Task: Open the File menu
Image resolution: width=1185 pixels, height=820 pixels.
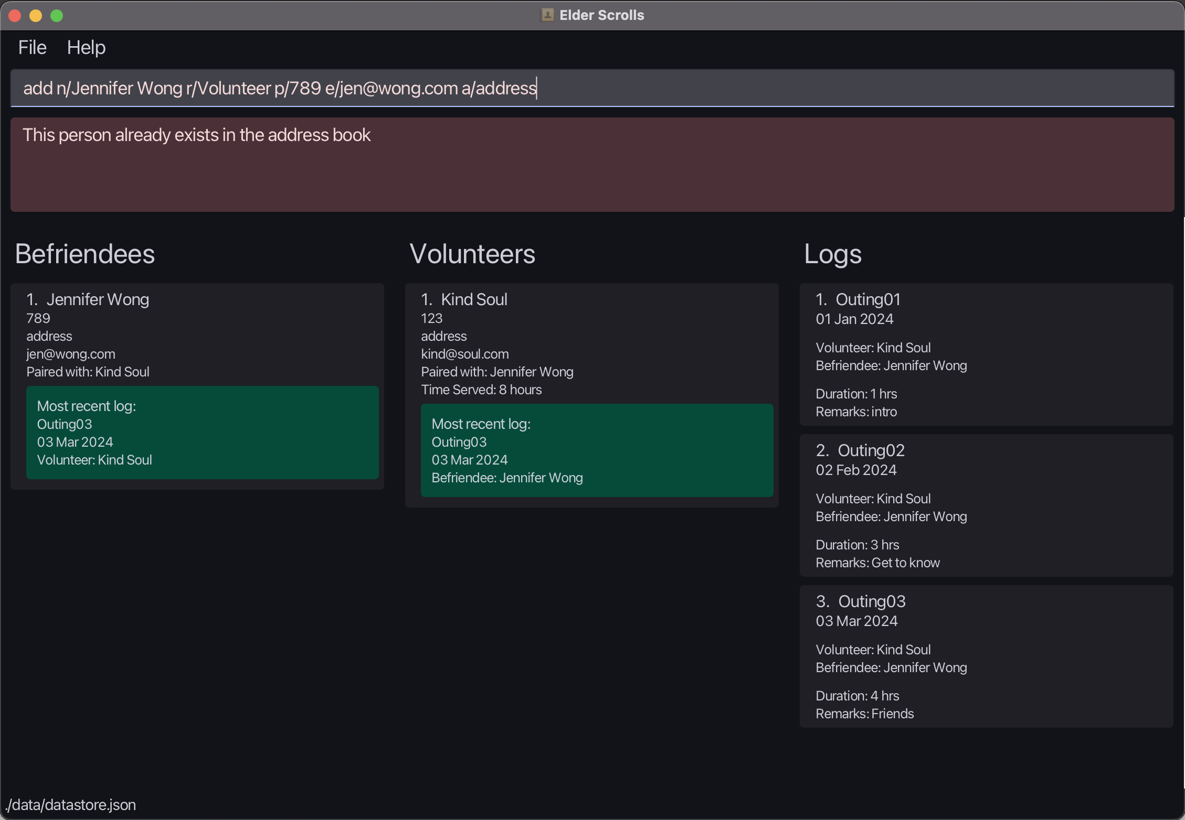Action: coord(32,48)
